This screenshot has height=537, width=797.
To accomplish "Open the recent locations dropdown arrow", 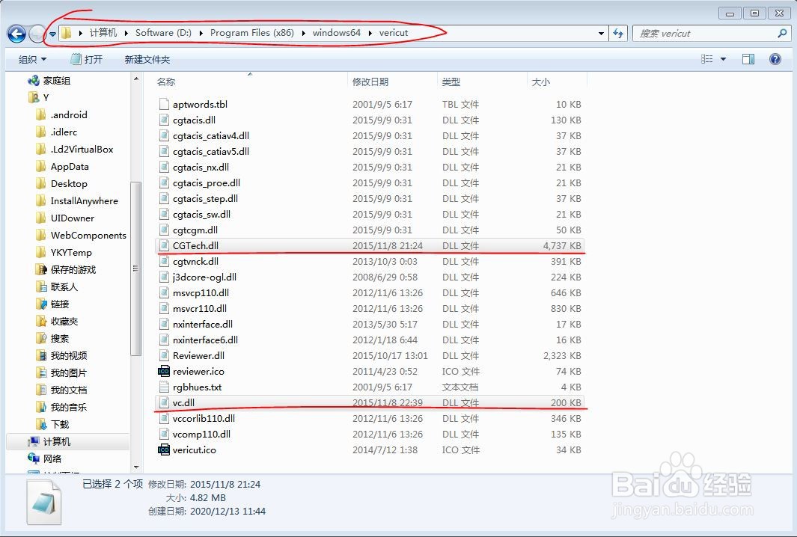I will 52,34.
